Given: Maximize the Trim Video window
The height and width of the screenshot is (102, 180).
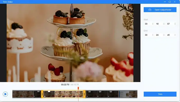Looking at the screenshot, I should click(x=170, y=2).
